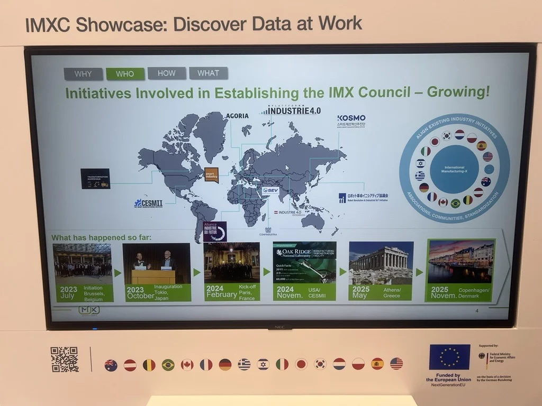Open the 2023 July Brussels initiation card
Screen dimensions: 542x406
(85, 273)
